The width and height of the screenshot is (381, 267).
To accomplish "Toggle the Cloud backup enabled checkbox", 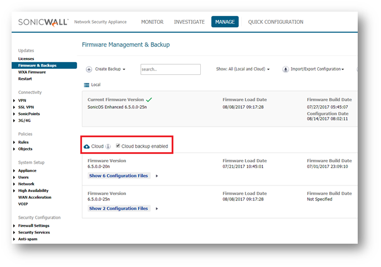I will [118, 146].
